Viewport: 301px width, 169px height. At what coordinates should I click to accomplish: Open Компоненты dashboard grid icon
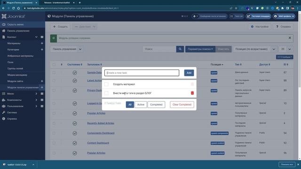coord(42,100)
